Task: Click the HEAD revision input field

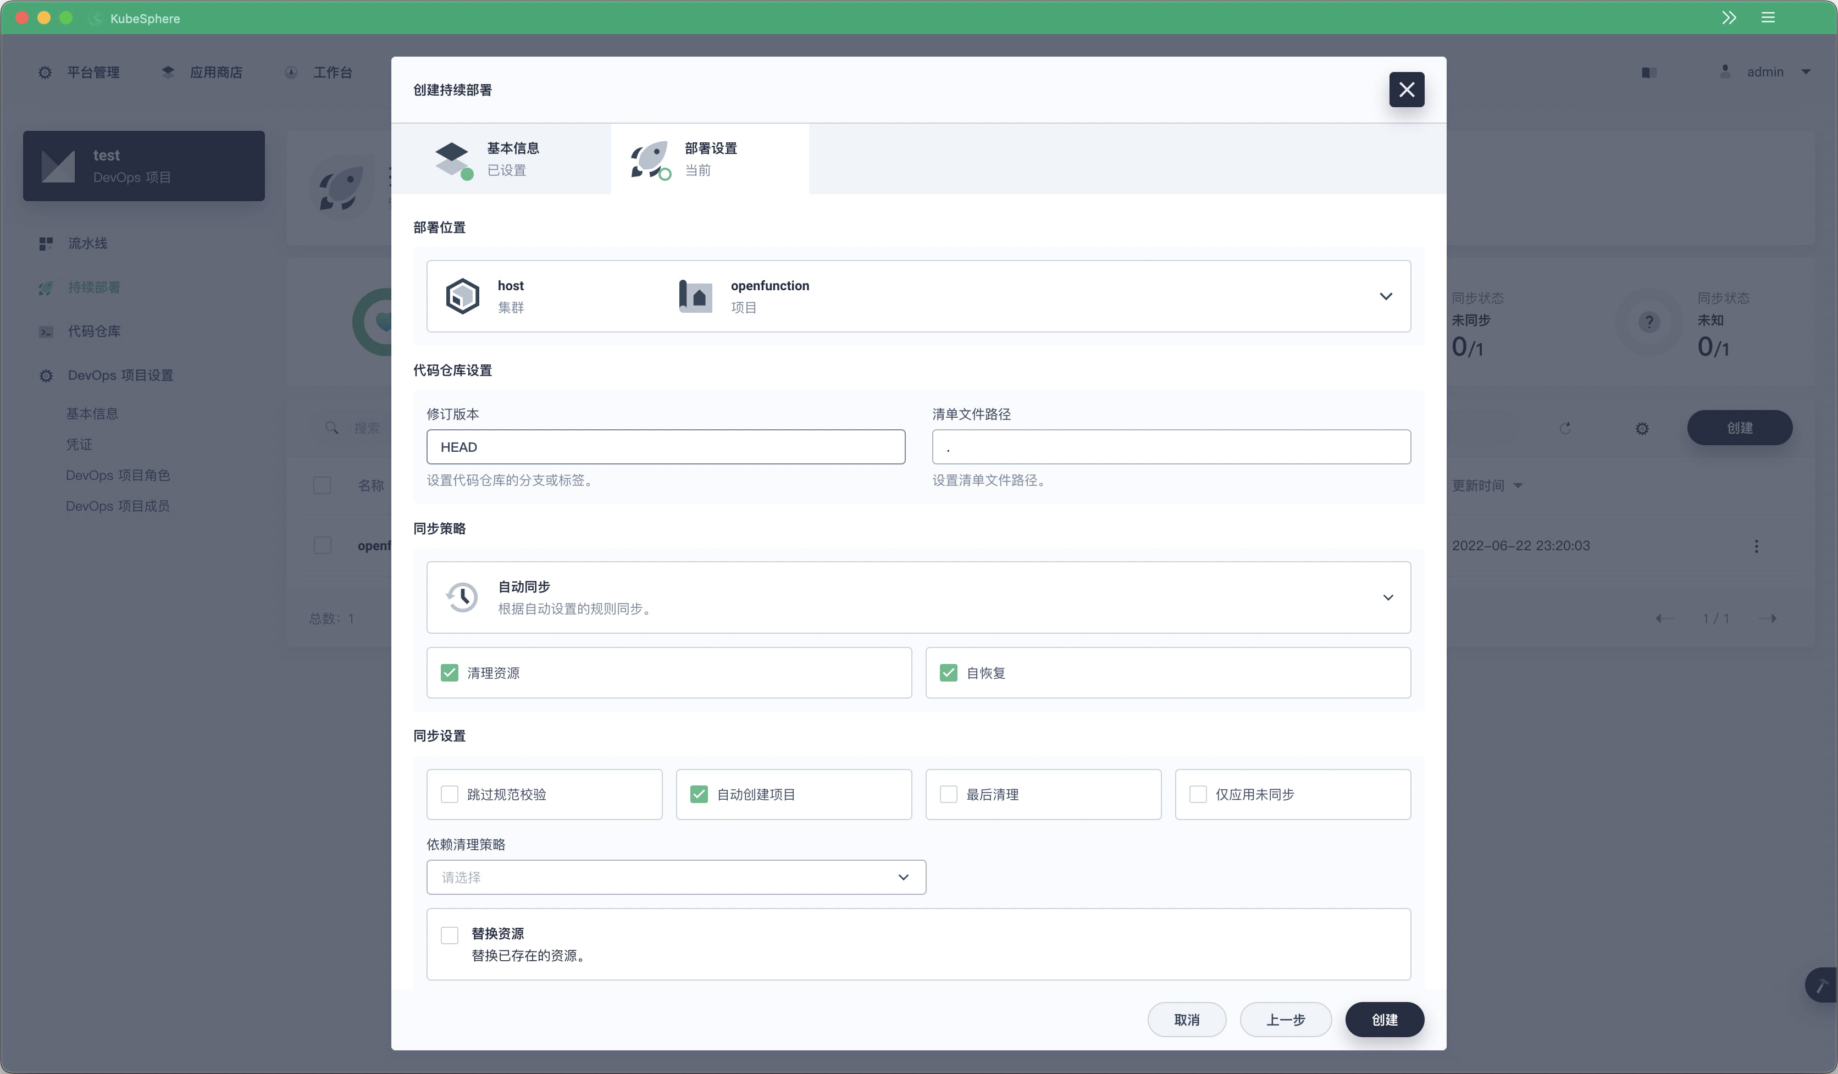Action: pos(665,447)
